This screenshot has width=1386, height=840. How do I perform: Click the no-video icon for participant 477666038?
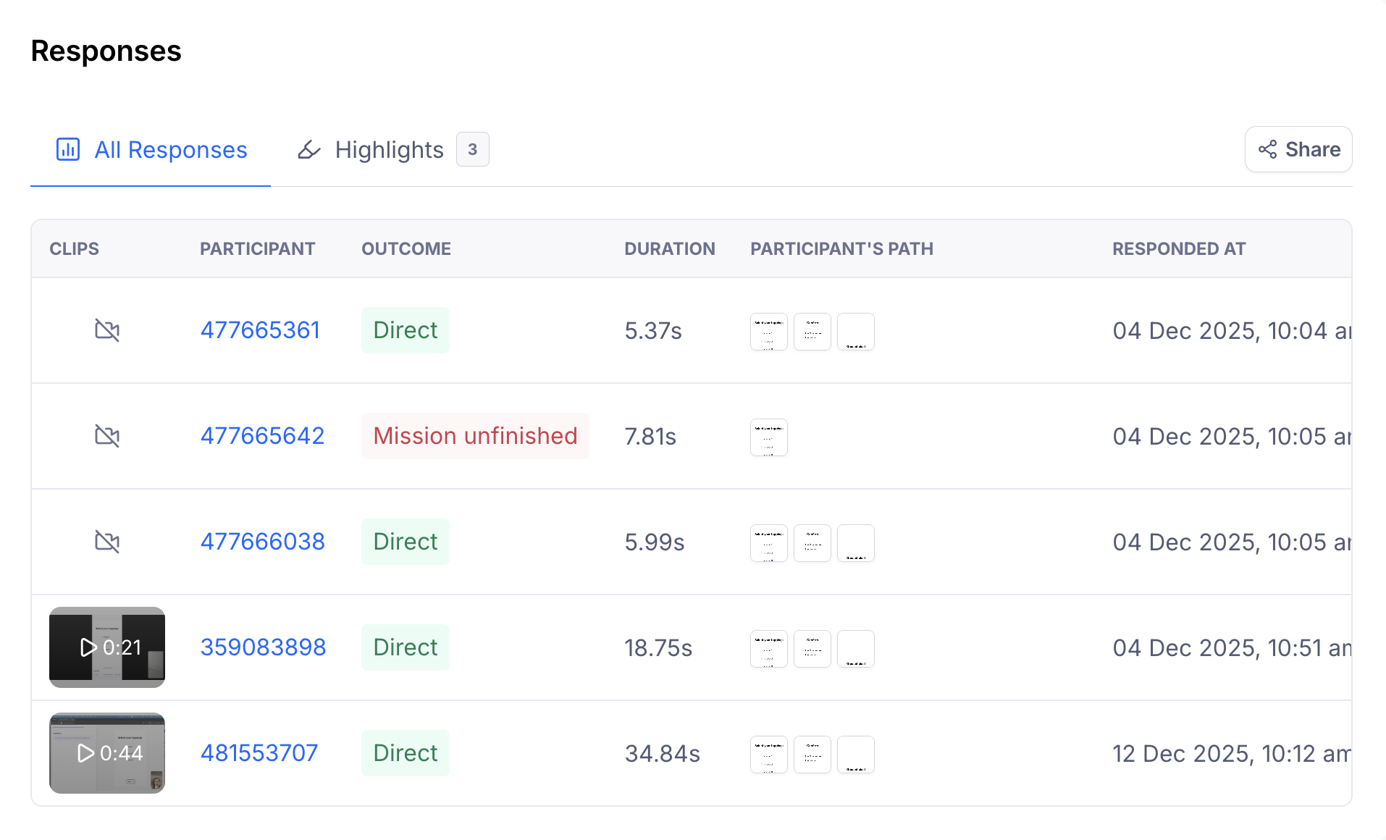point(107,542)
